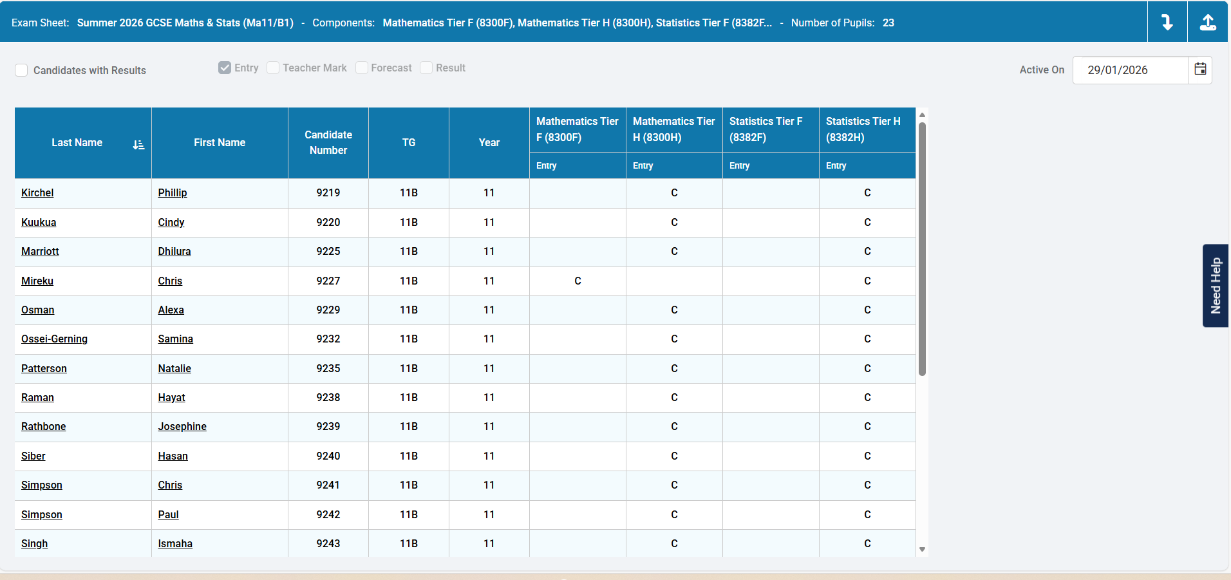Click the Candidate Number column header

tap(328, 143)
